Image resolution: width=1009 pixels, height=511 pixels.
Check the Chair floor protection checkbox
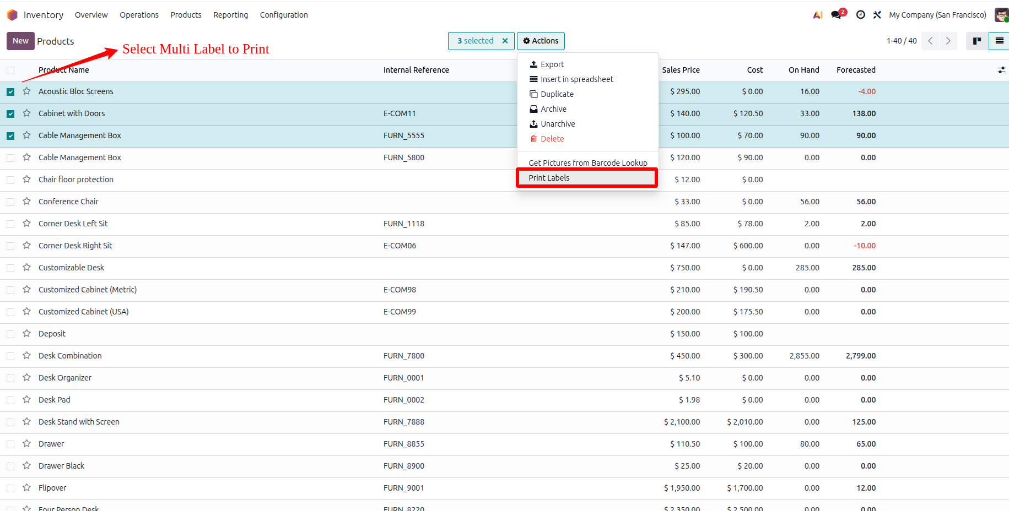point(10,180)
